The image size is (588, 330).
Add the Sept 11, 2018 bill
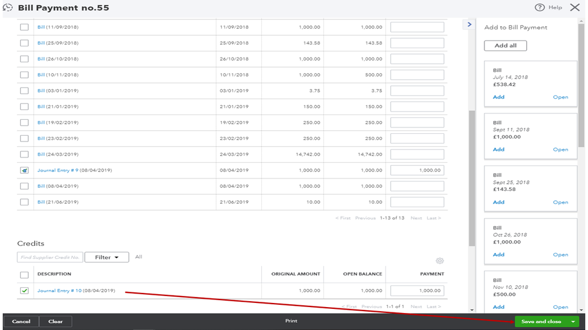pyautogui.click(x=499, y=149)
